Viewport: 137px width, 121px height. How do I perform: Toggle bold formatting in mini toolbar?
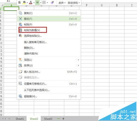(19, 2)
